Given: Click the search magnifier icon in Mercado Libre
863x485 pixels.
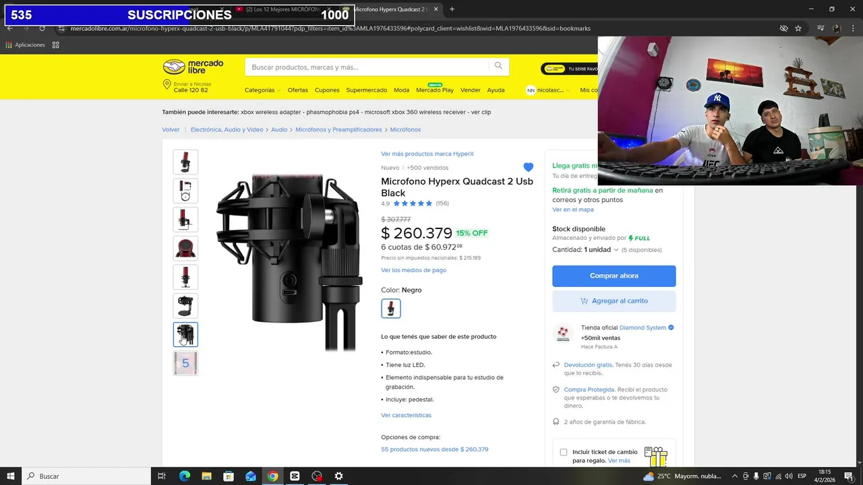Looking at the screenshot, I should coord(498,66).
